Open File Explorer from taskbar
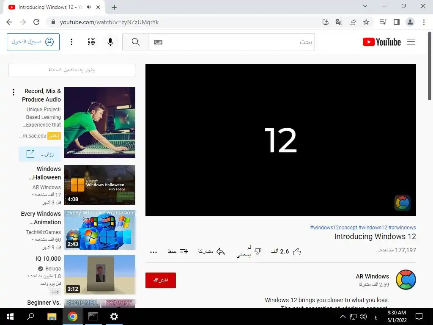 click(x=52, y=317)
